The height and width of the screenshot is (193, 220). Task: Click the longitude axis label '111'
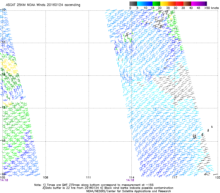point(88,178)
